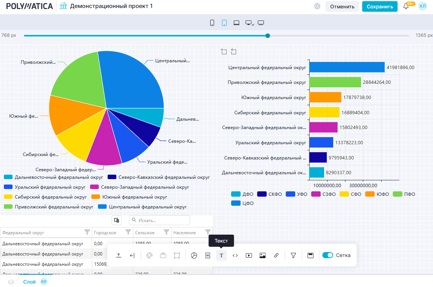Viewport: 433px width, 287px height.
Task: Click the link icon in the toolbar
Action: tap(276, 255)
